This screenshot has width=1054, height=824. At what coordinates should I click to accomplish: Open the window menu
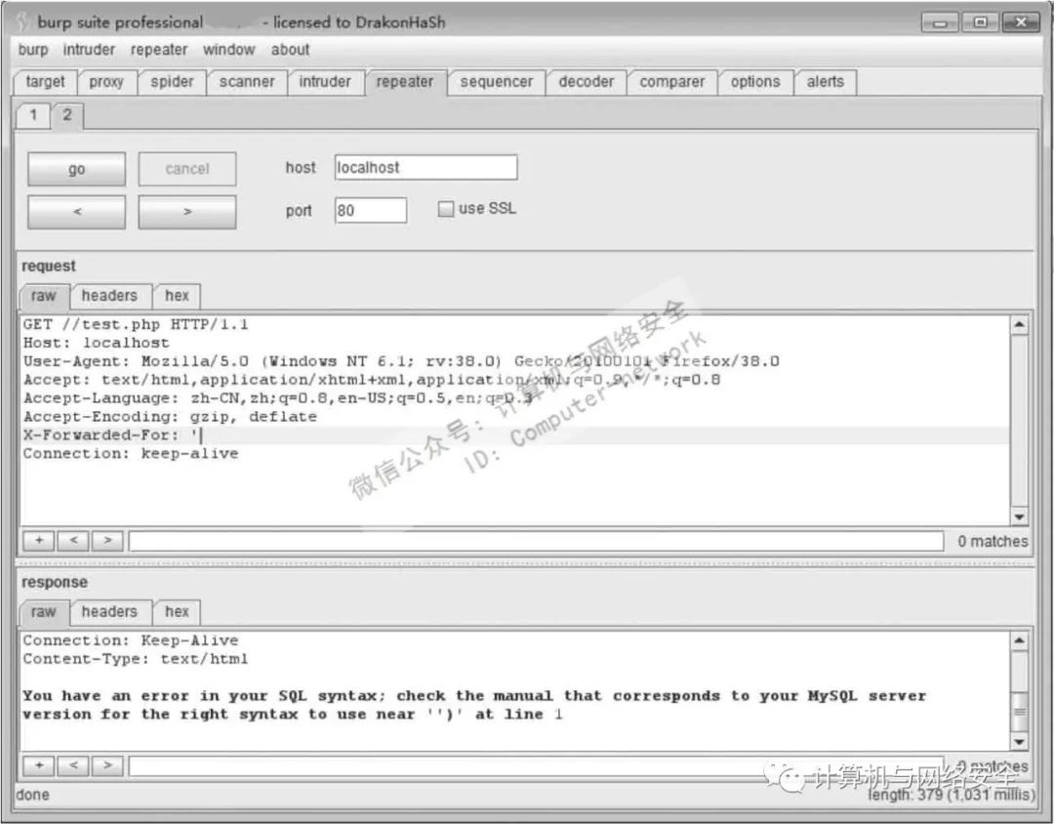point(228,50)
